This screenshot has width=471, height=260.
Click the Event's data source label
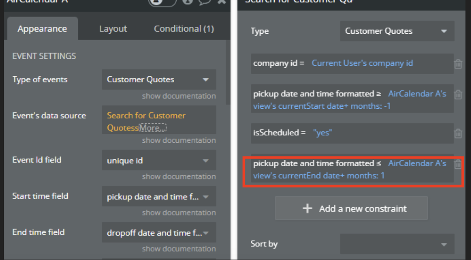pos(49,116)
